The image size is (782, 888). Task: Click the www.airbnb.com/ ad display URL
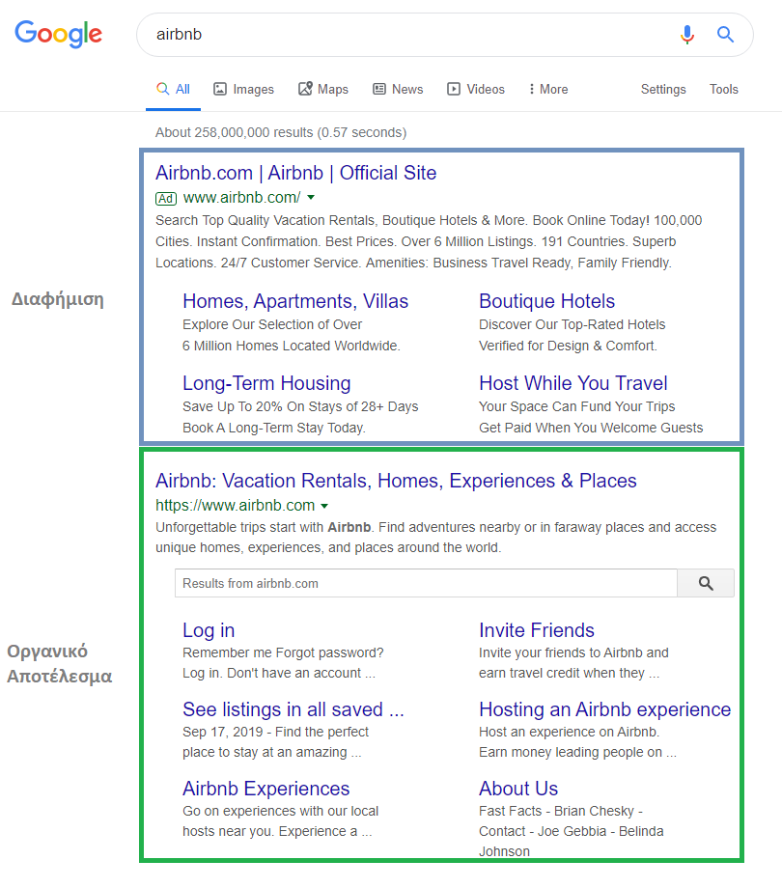pyautogui.click(x=241, y=198)
